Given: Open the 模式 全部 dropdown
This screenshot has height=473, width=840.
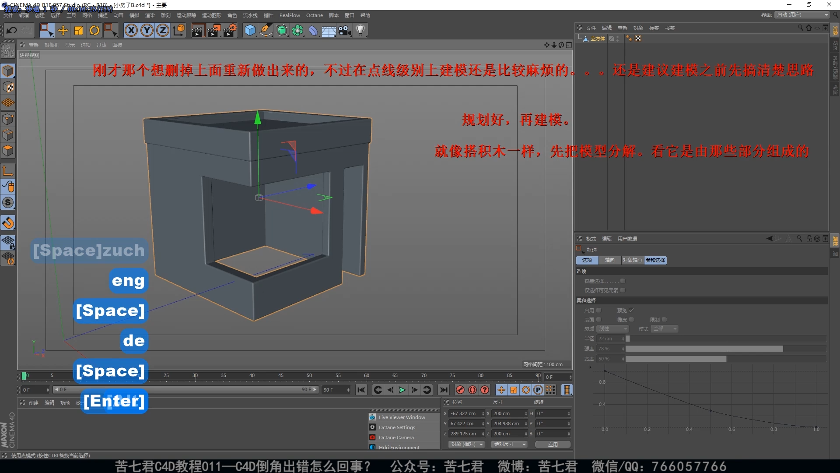Looking at the screenshot, I should click(665, 329).
